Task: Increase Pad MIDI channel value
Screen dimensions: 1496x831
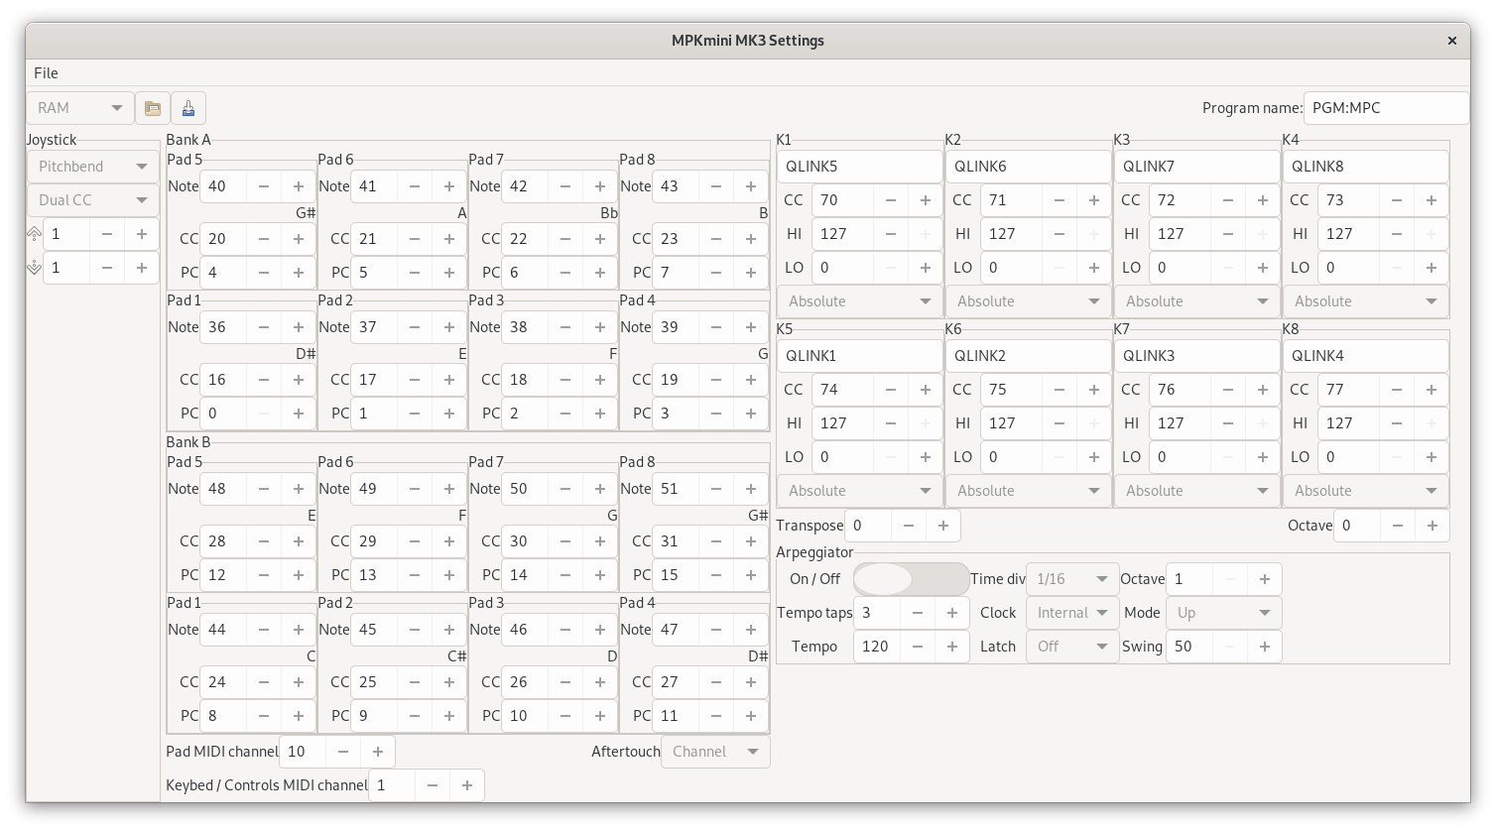Action: coord(378,752)
